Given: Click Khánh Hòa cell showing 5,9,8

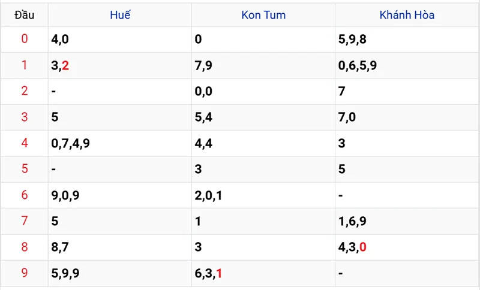Looking at the screenshot, I should [407, 40].
